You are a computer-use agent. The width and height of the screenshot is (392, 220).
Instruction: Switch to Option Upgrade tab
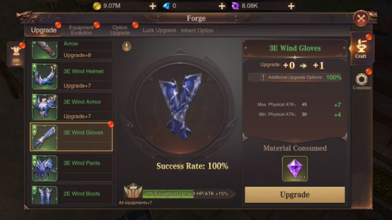tap(120, 30)
